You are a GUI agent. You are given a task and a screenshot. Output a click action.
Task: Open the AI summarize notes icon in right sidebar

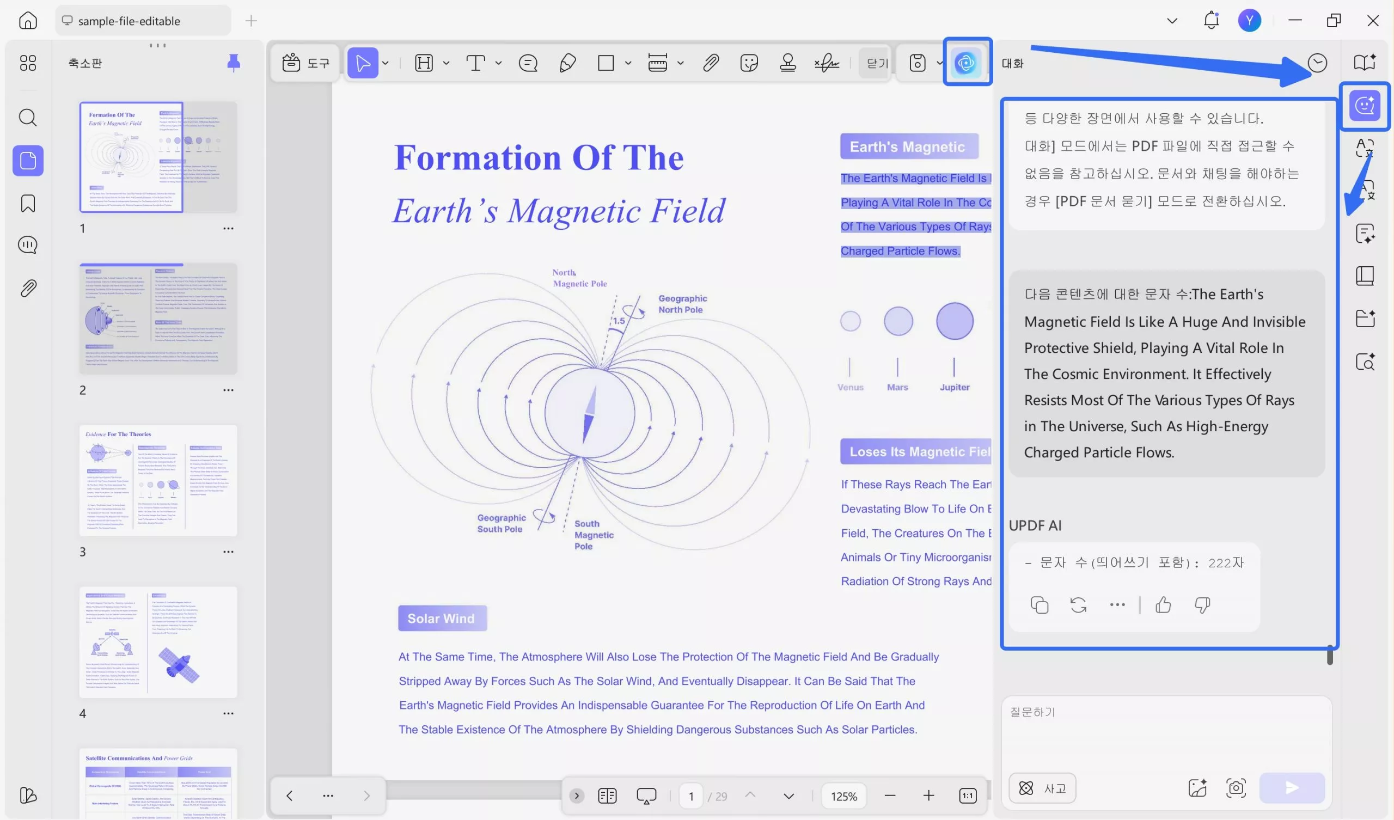[1365, 233]
